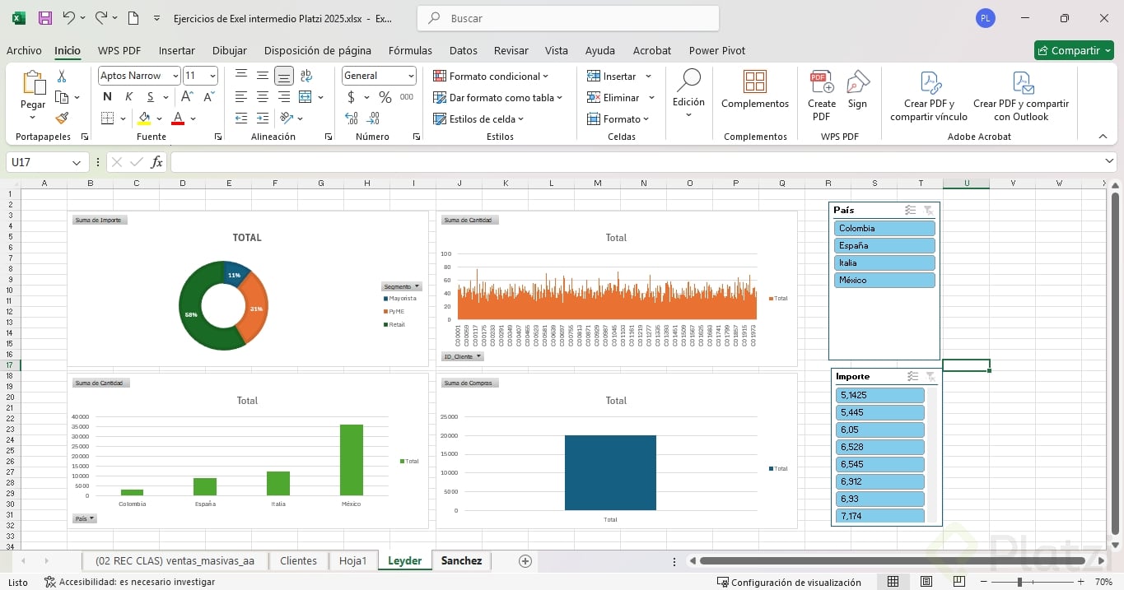Toggle italic formatting (K) button
The image size is (1124, 590).
128,97
